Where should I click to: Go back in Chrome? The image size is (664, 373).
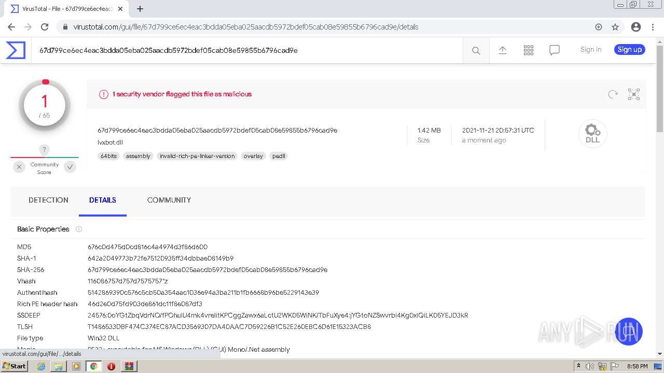11,27
